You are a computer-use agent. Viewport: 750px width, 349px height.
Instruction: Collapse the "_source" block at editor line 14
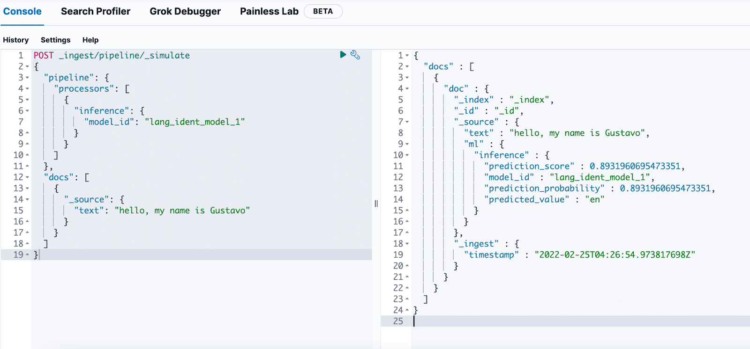28,200
